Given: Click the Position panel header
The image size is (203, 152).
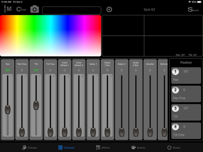Looking at the screenshot, I should (x=186, y=62).
